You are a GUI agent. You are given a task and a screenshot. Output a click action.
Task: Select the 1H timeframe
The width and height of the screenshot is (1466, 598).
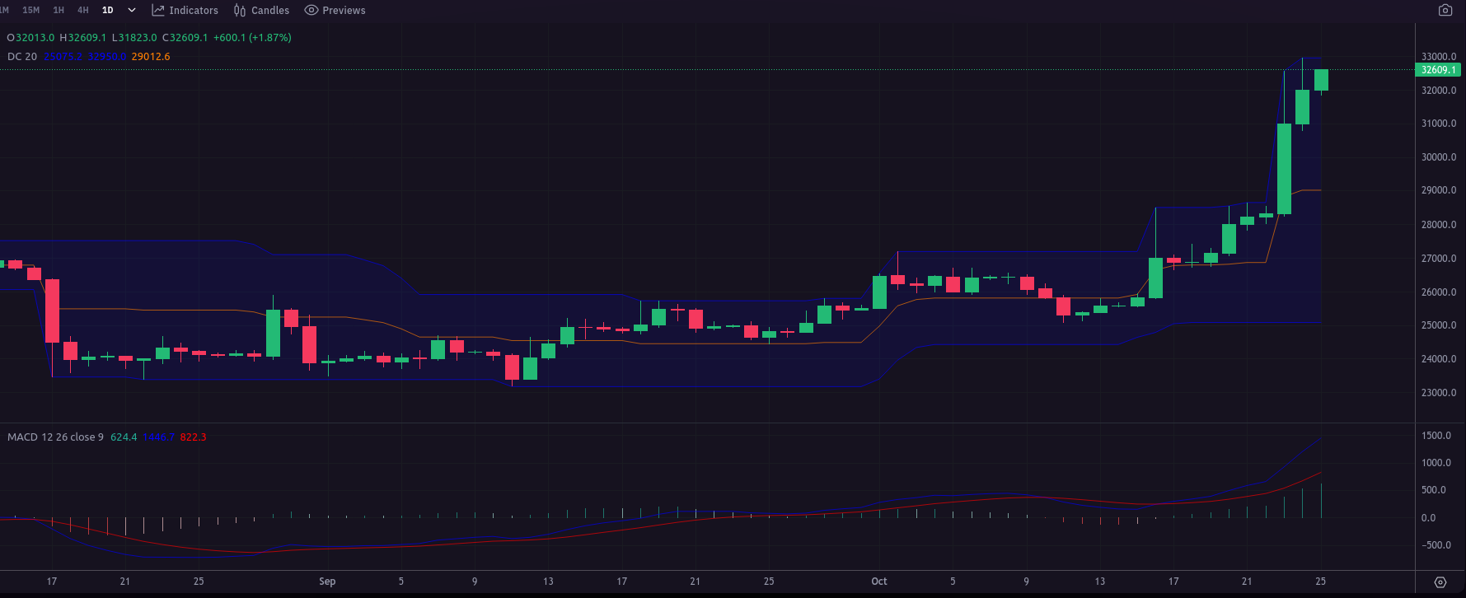click(59, 11)
